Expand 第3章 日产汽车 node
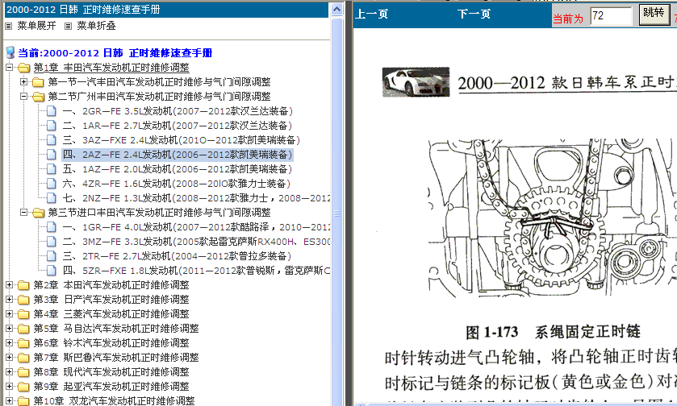 click(9, 299)
